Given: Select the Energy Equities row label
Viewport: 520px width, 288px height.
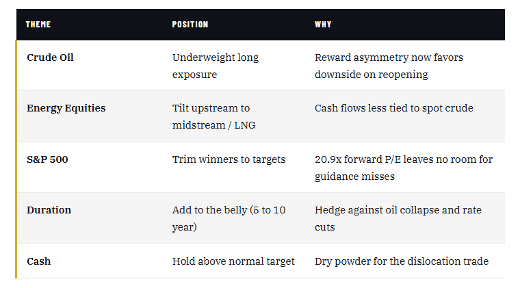Looking at the screenshot, I should click(x=66, y=108).
